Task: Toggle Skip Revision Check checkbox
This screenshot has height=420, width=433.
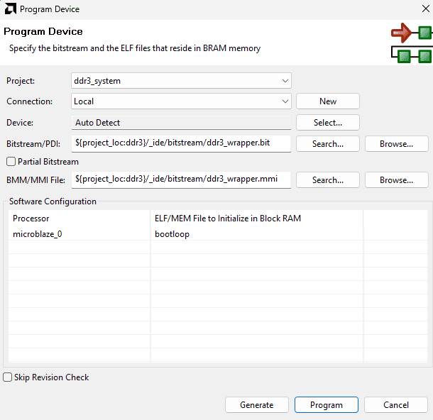Action: click(8, 377)
